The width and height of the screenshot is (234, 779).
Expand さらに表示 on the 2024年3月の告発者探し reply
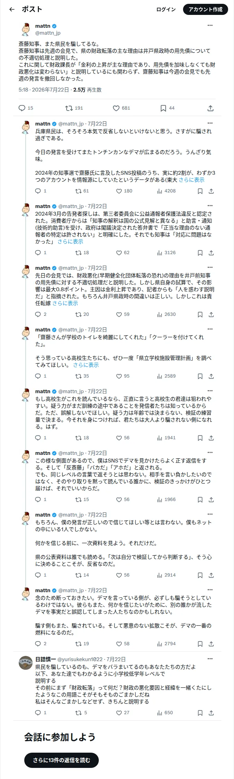pos(70,242)
